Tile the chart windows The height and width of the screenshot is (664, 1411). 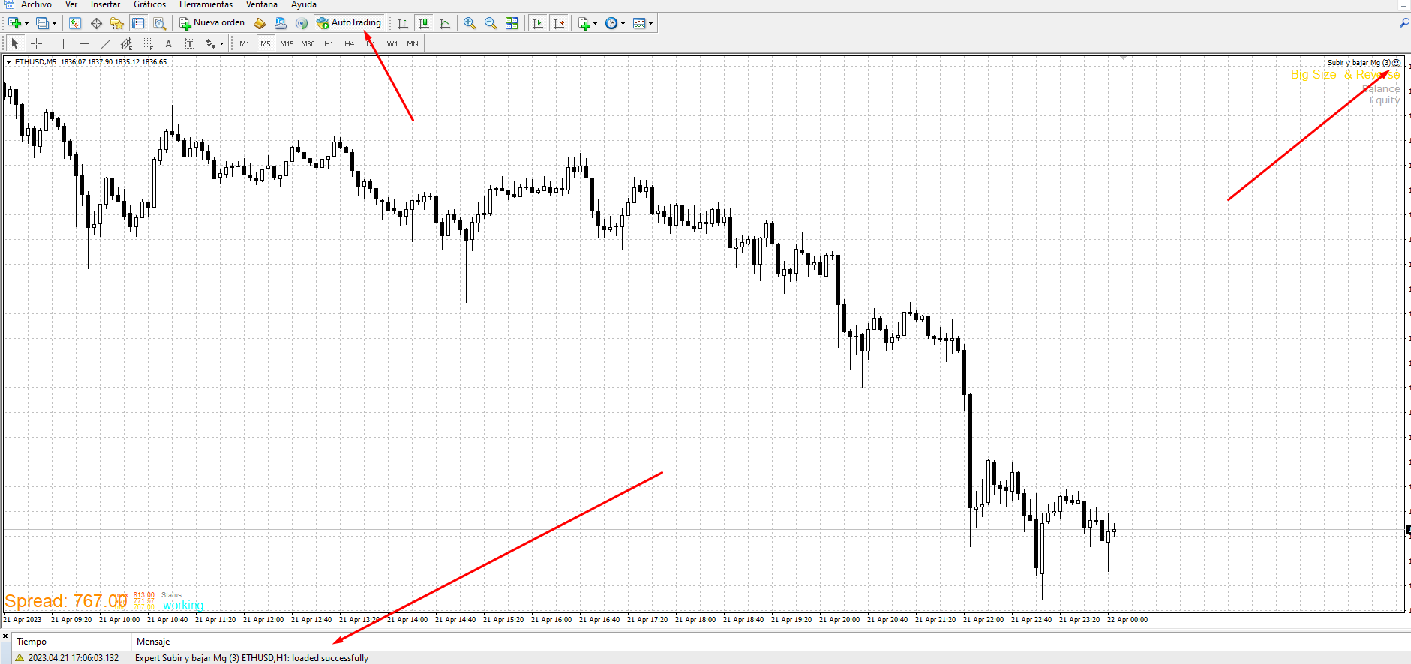pyautogui.click(x=512, y=23)
